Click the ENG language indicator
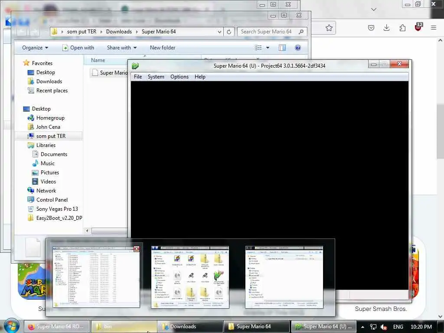The image size is (444, 333). [x=398, y=327]
